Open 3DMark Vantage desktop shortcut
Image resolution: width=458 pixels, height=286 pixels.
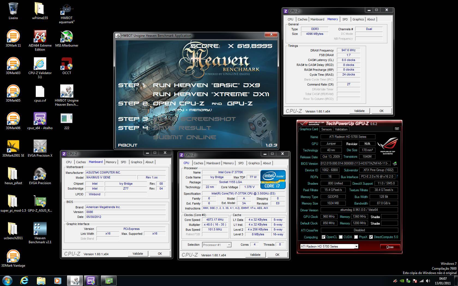[13, 258]
